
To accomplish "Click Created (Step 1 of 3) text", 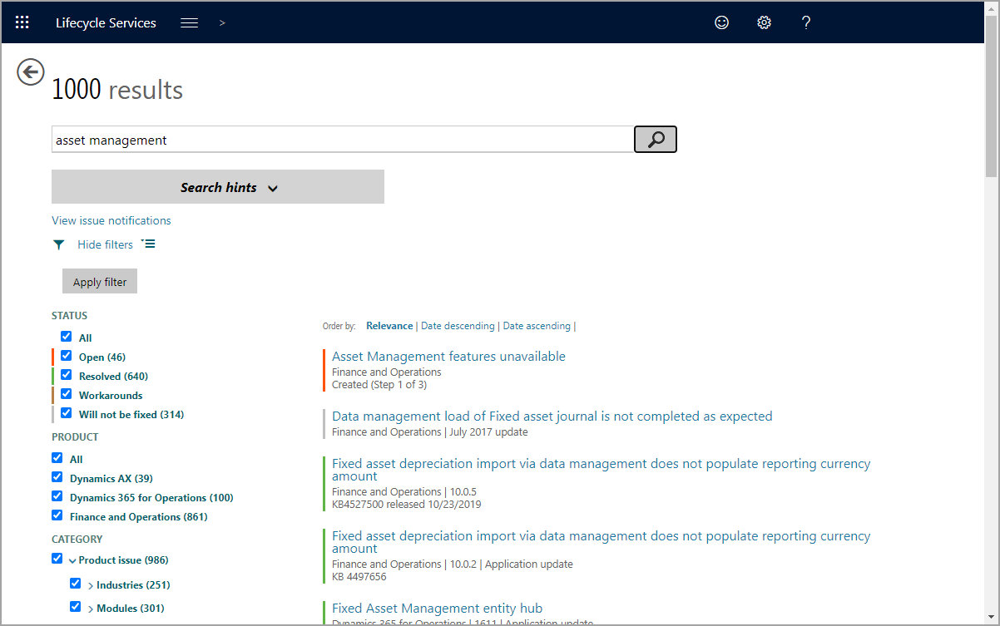I will [x=379, y=385].
